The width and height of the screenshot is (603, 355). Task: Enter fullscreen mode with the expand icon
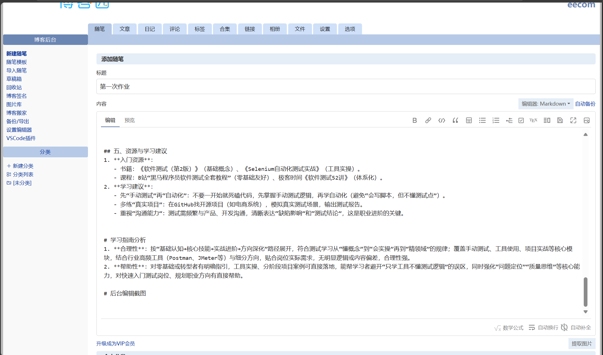573,120
